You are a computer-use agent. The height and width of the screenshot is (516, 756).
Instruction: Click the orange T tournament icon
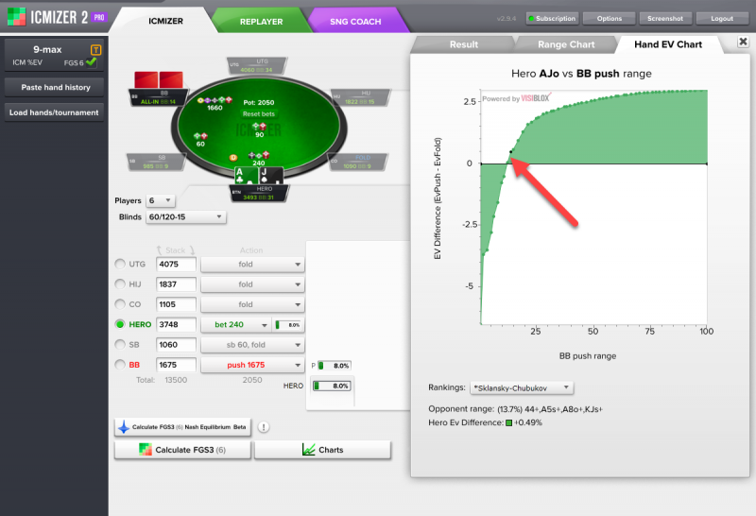(95, 49)
